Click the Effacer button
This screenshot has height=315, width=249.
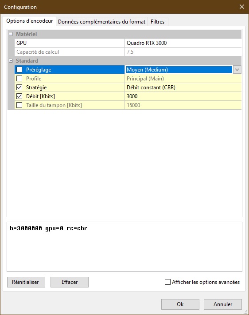69,282
